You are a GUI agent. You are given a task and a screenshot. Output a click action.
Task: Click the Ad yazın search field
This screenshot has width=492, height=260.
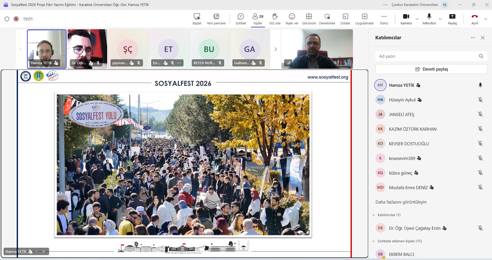pos(427,56)
